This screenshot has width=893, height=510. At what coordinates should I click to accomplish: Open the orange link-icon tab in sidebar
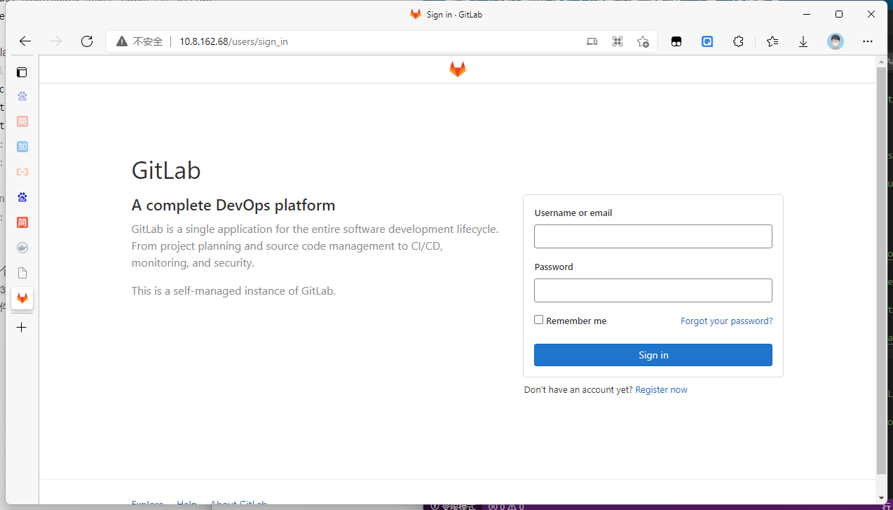coord(22,172)
